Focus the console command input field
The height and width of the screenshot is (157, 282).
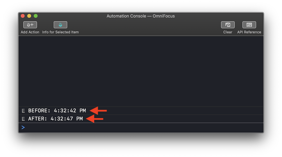141,127
